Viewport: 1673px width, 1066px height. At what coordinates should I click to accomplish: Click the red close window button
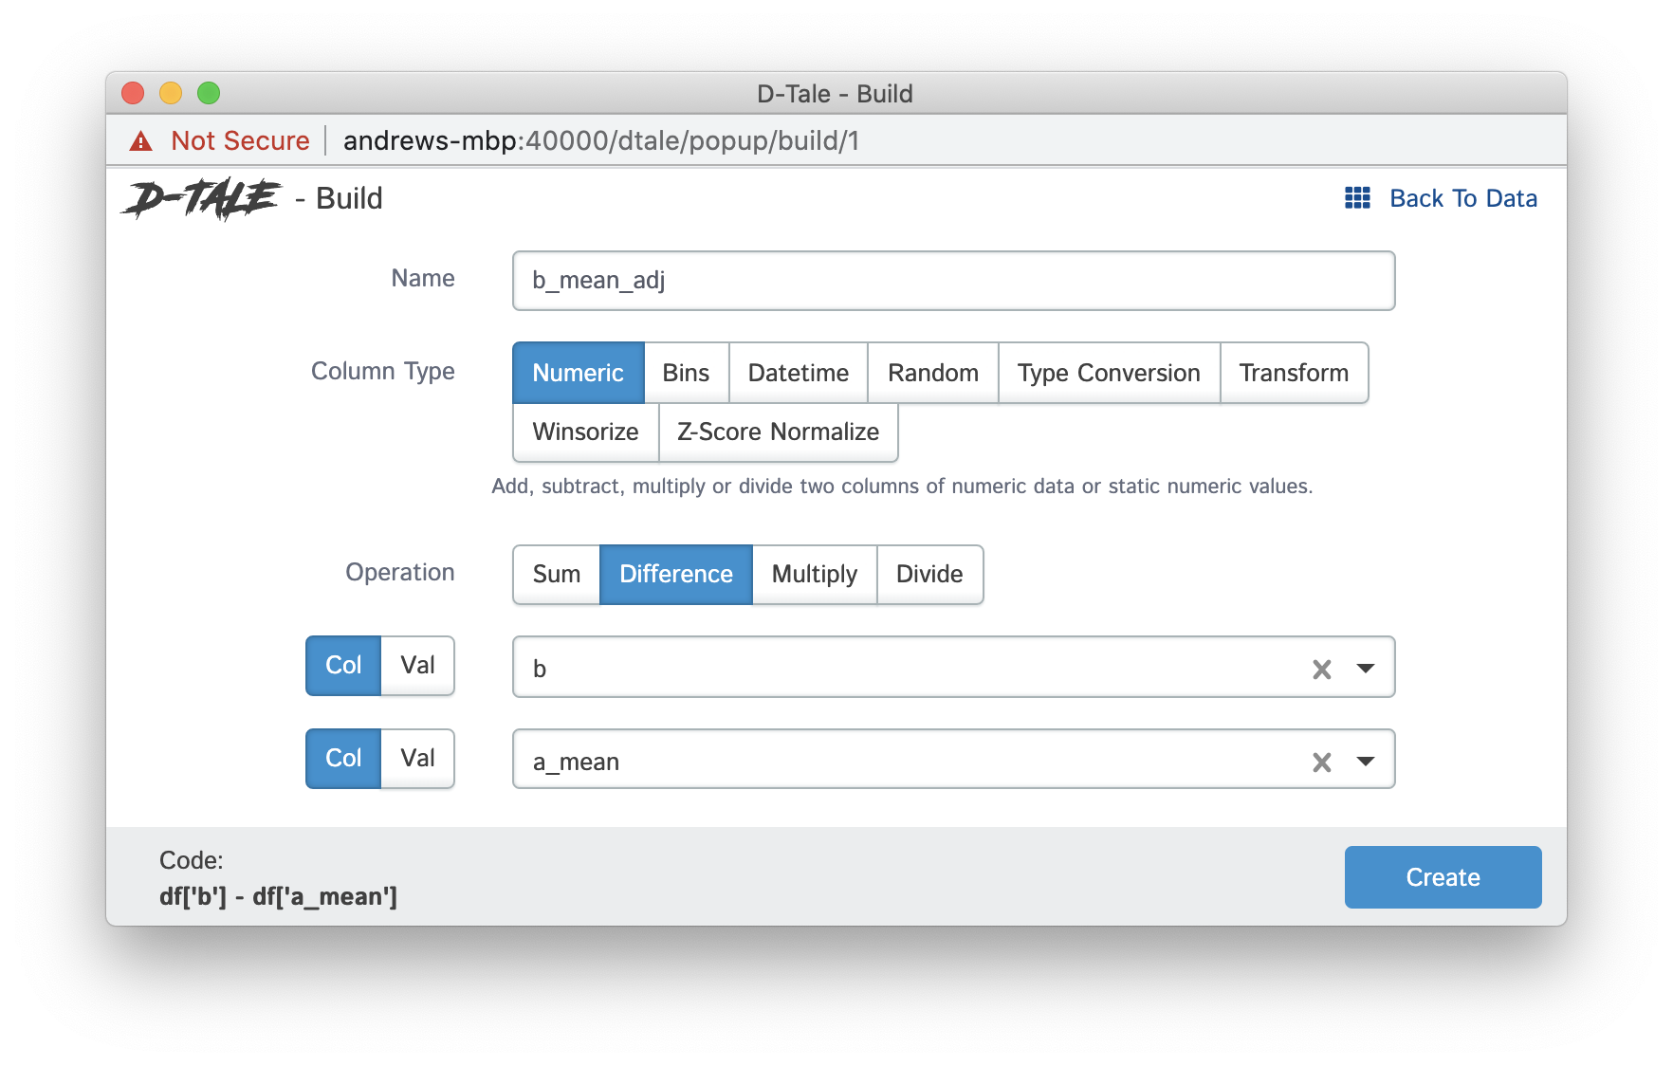coord(133,93)
